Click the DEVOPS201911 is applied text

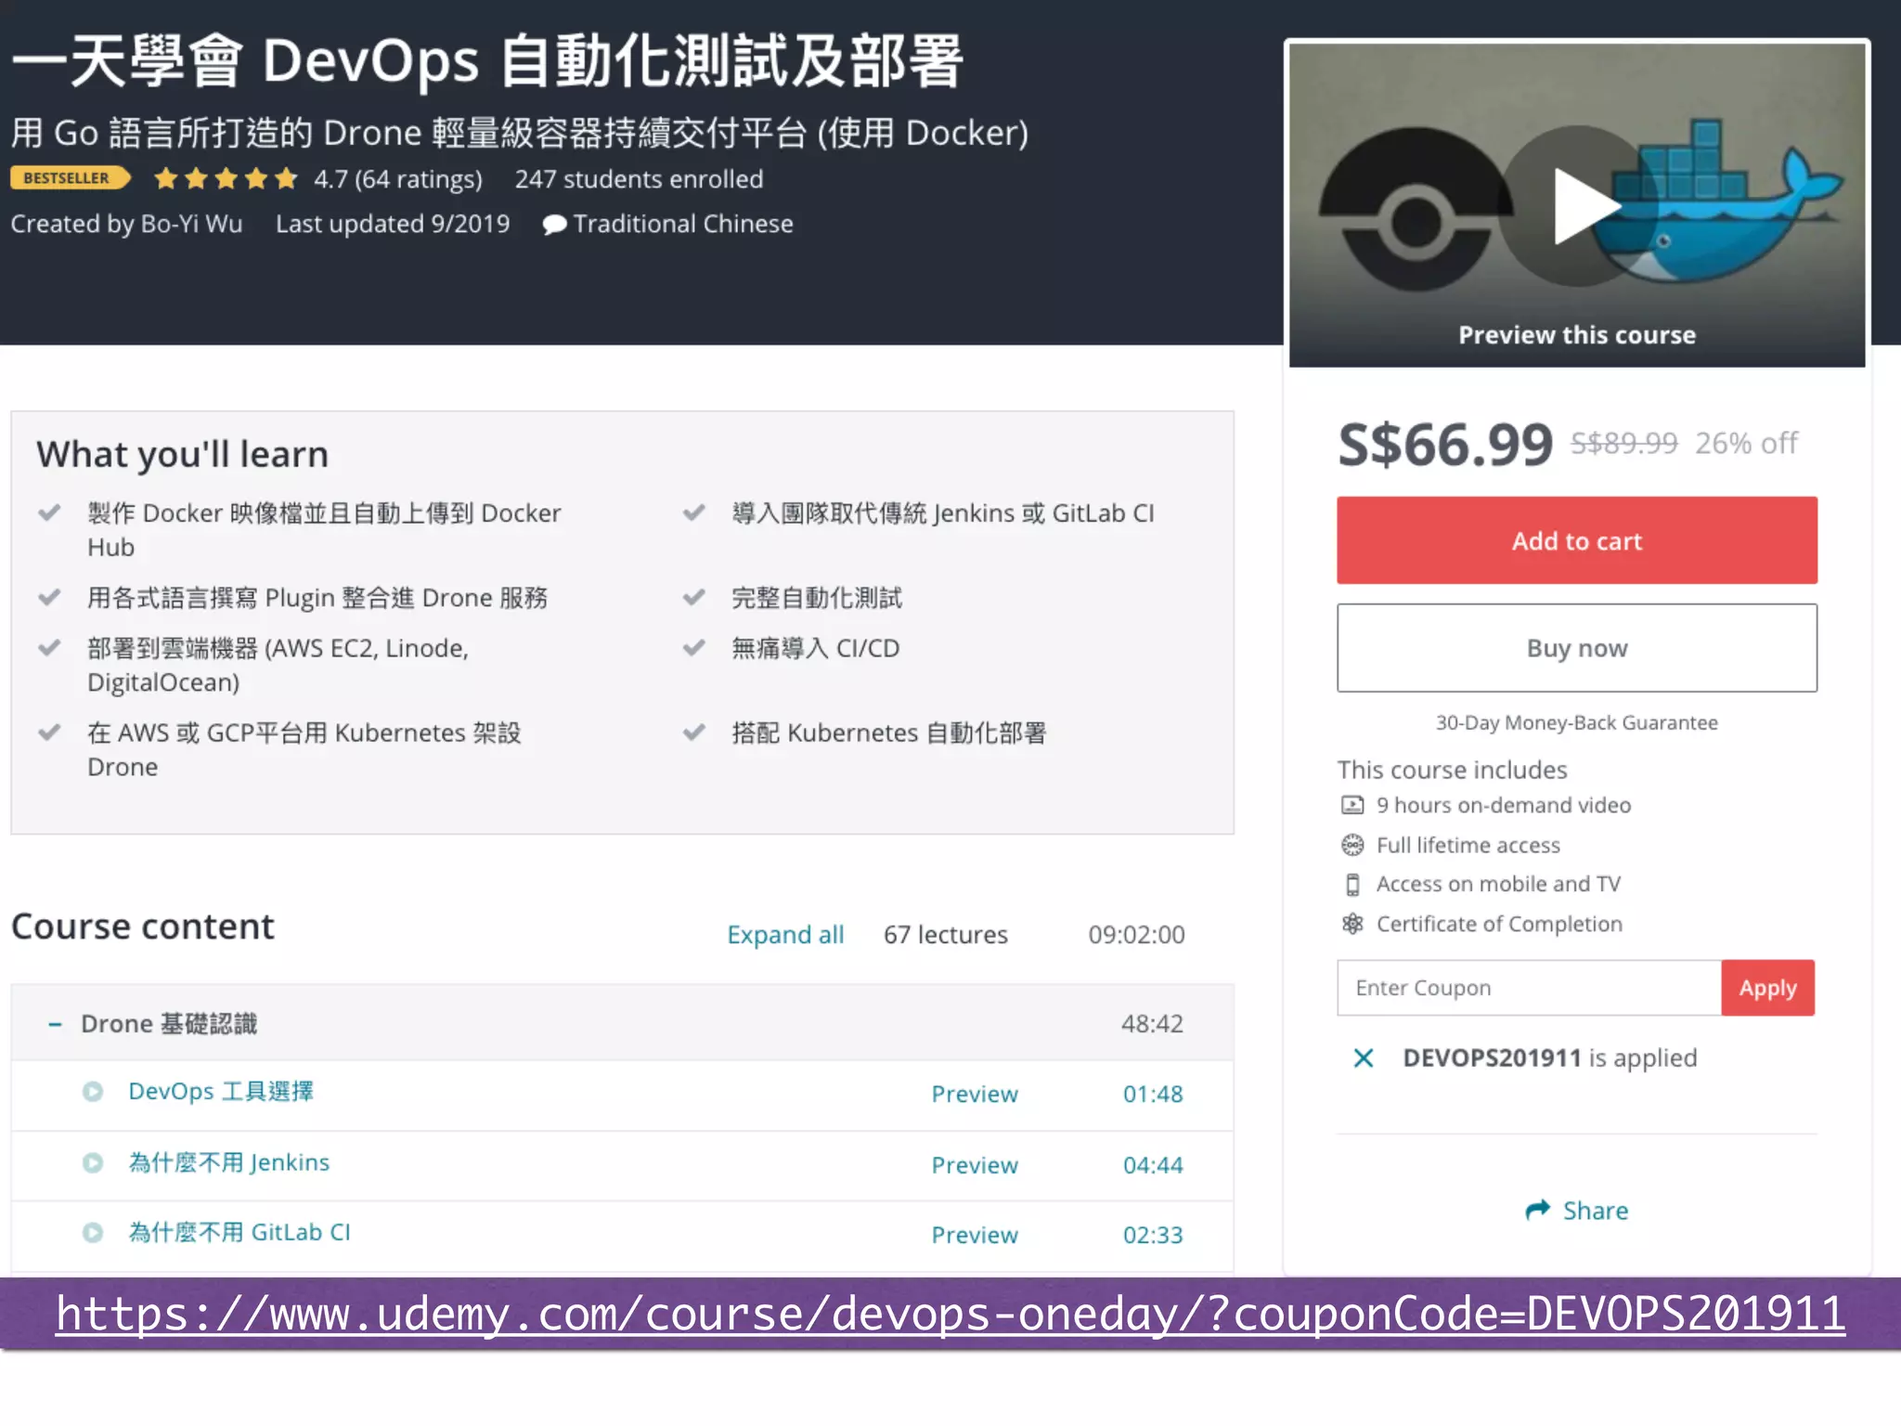click(1550, 1058)
